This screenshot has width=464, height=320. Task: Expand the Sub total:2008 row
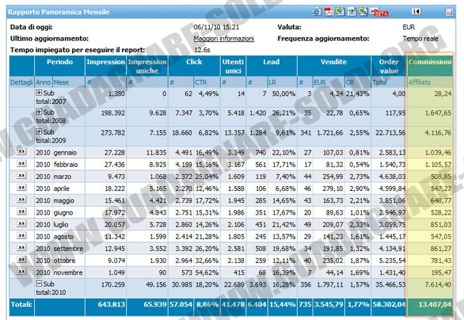39,112
